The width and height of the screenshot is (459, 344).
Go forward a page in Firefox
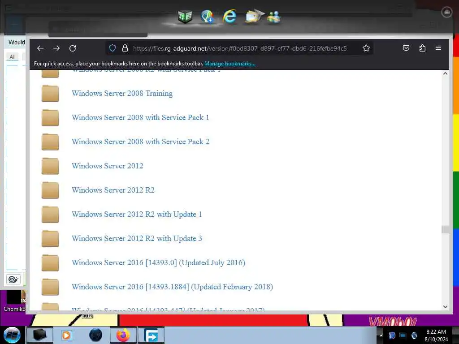click(x=56, y=48)
